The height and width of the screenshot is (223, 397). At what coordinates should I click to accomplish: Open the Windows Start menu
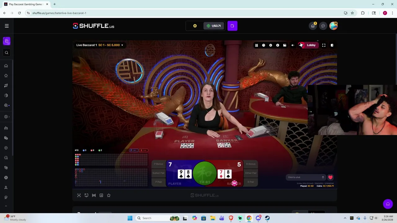tap(130, 218)
